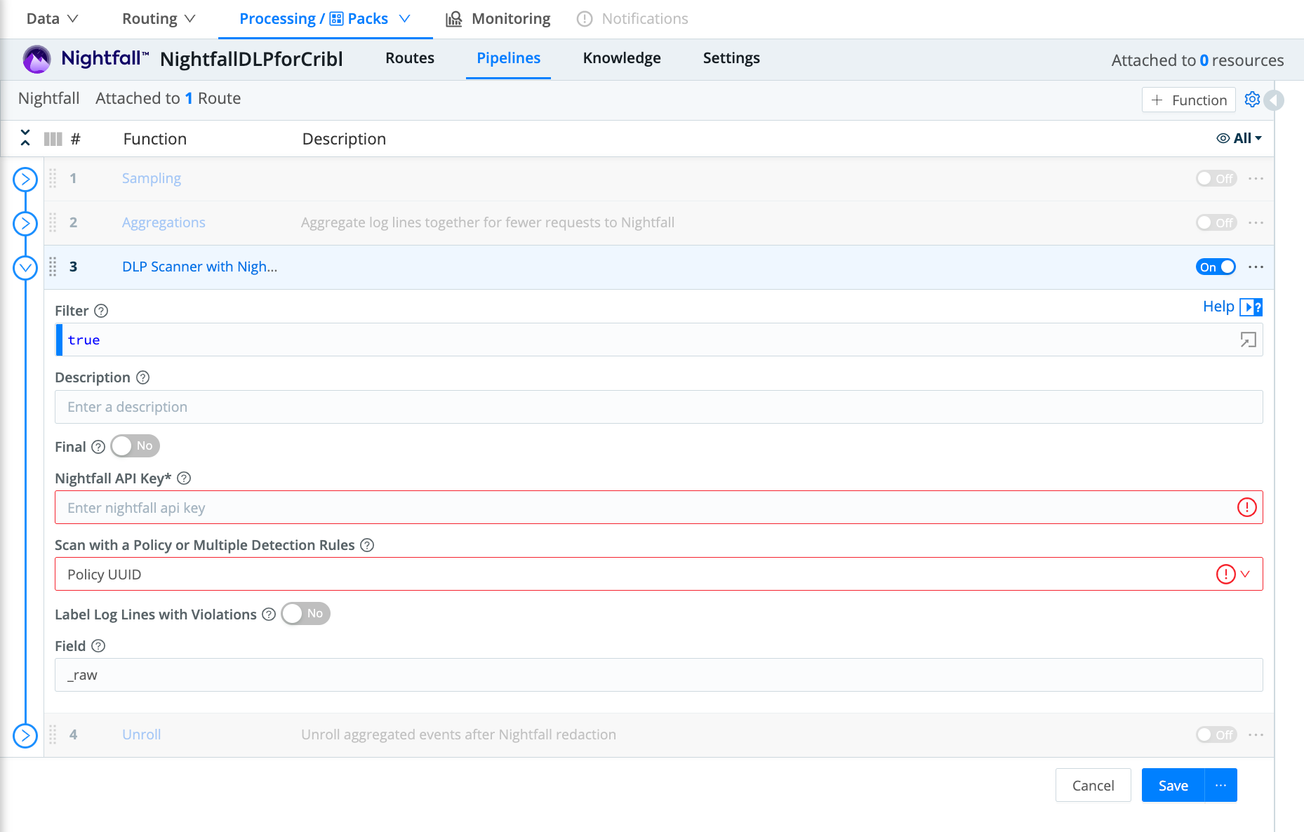Click the Final field help icon
Image resolution: width=1304 pixels, height=832 pixels.
(x=98, y=447)
